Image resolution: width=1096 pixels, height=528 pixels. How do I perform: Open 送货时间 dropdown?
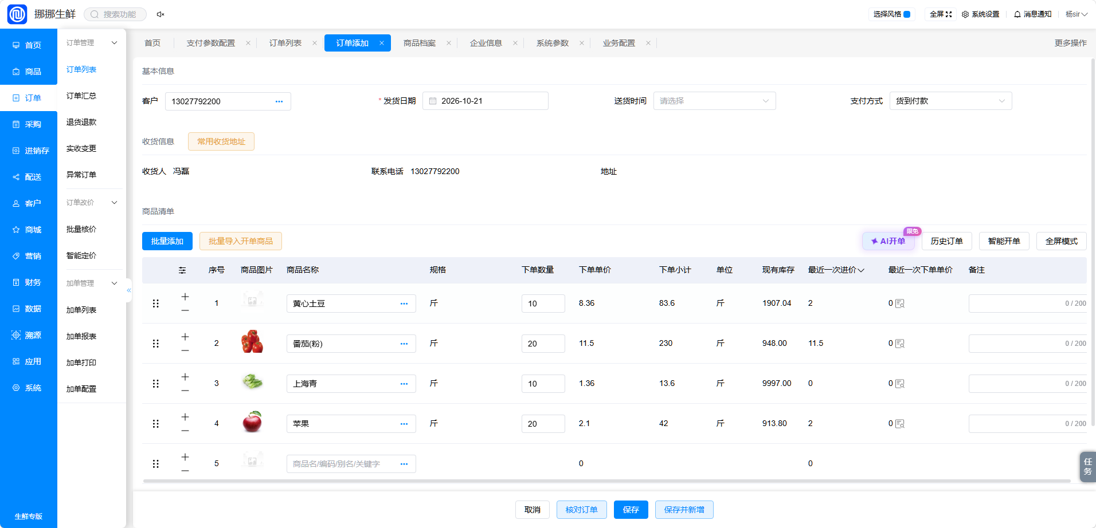click(714, 101)
